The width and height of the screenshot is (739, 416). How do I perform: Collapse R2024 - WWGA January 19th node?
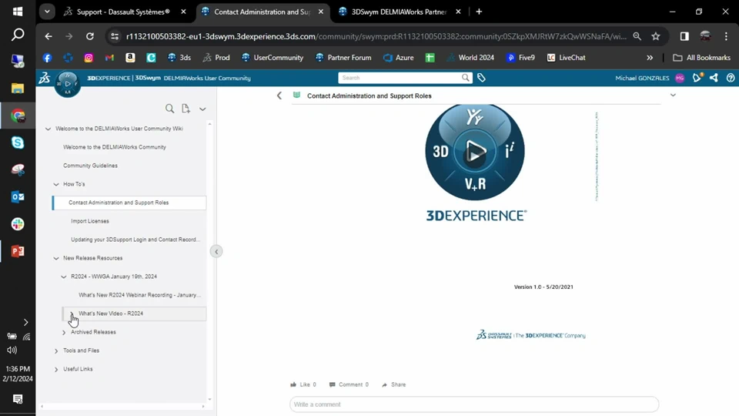[64, 277]
